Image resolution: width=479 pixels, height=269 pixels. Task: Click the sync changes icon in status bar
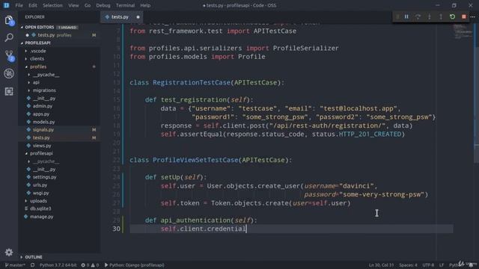[x=32, y=265]
